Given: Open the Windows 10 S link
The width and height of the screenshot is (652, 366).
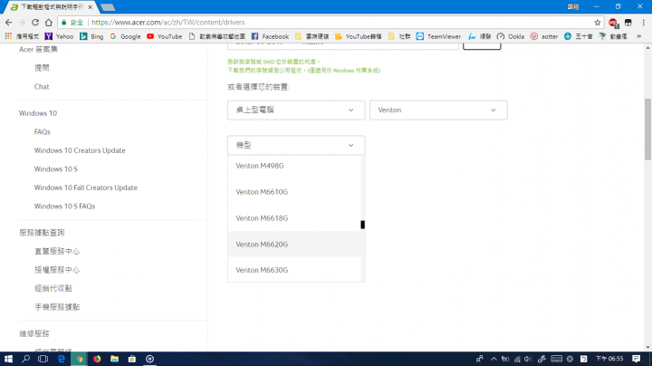Looking at the screenshot, I should [x=56, y=169].
